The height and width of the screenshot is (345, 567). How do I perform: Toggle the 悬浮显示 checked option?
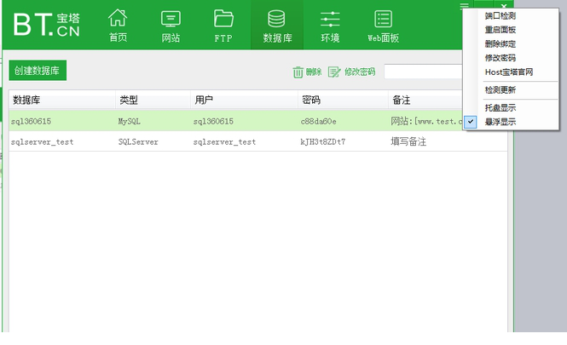(x=500, y=122)
